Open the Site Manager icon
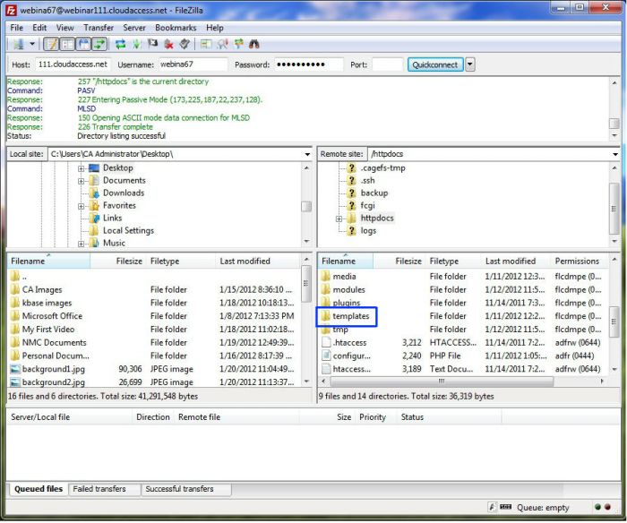The height and width of the screenshot is (523, 627). (19, 44)
